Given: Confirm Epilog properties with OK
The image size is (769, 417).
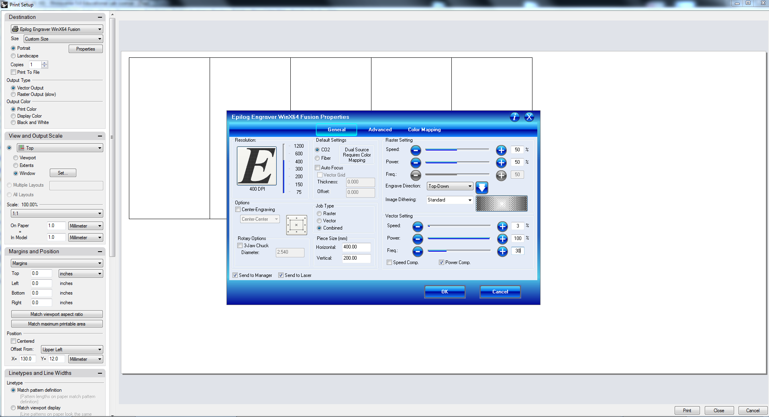Looking at the screenshot, I should click(445, 292).
